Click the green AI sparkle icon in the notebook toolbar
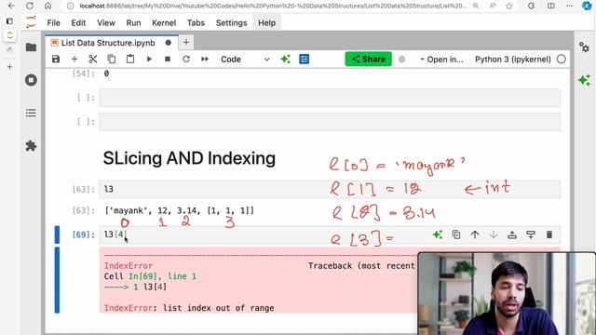The image size is (596, 335). 286,60
